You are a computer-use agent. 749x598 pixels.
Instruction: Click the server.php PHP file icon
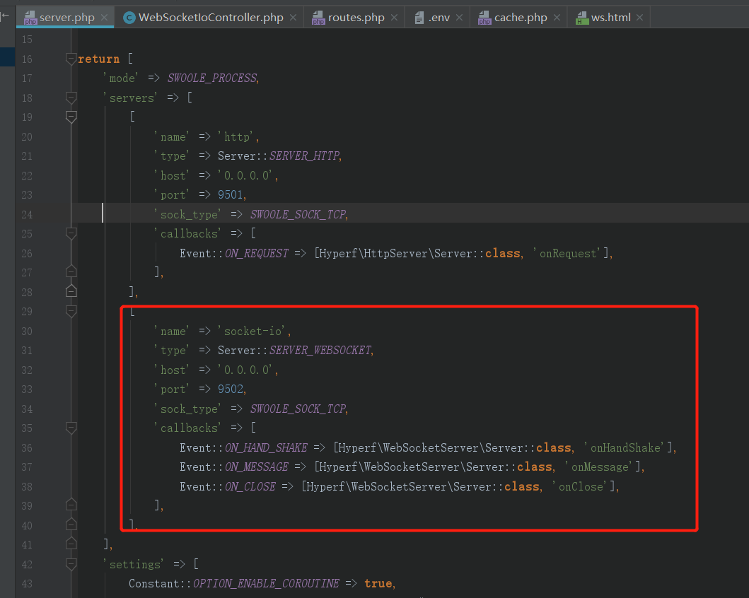[30, 18]
